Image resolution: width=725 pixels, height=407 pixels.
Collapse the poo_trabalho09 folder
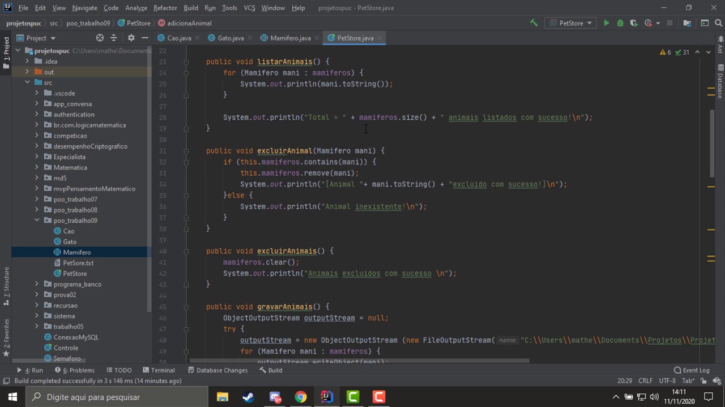point(37,220)
